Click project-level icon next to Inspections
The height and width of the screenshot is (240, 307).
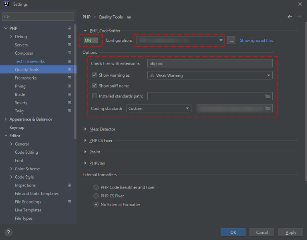point(70,185)
